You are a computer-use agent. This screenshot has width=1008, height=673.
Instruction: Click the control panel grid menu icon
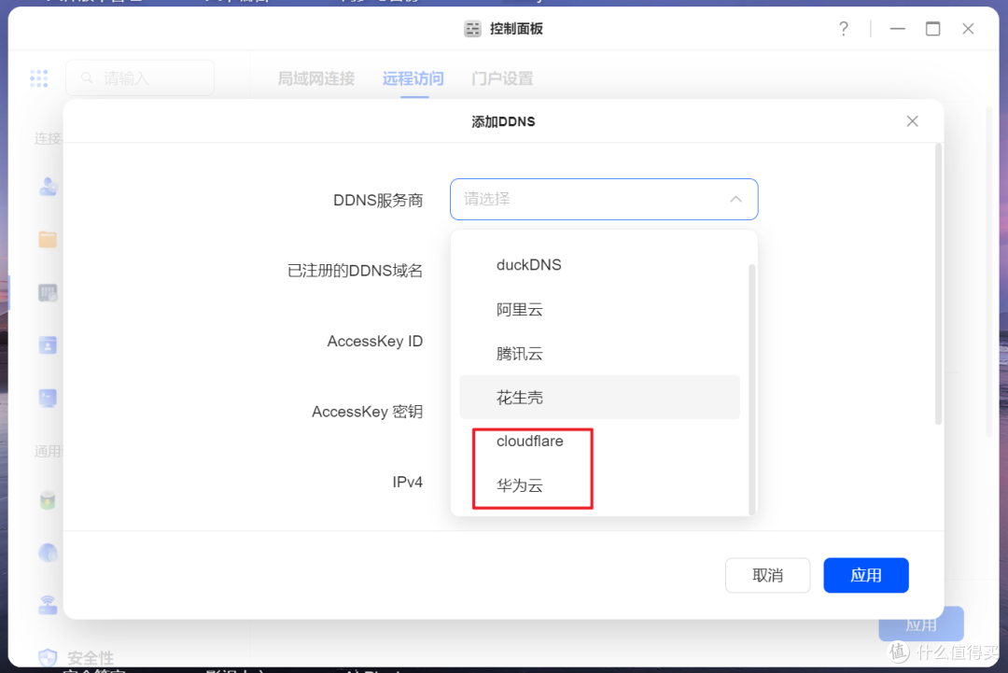pos(38,78)
